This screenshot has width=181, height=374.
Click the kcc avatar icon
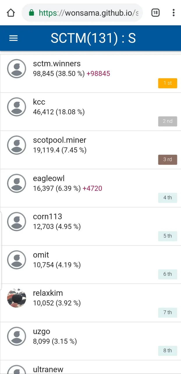(x=17, y=107)
